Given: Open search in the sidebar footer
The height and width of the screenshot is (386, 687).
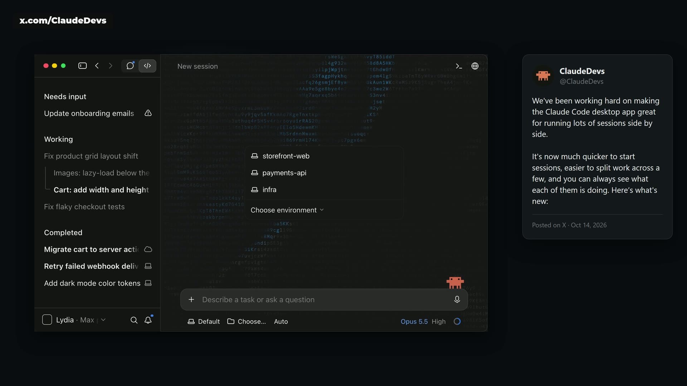Looking at the screenshot, I should tap(134, 320).
